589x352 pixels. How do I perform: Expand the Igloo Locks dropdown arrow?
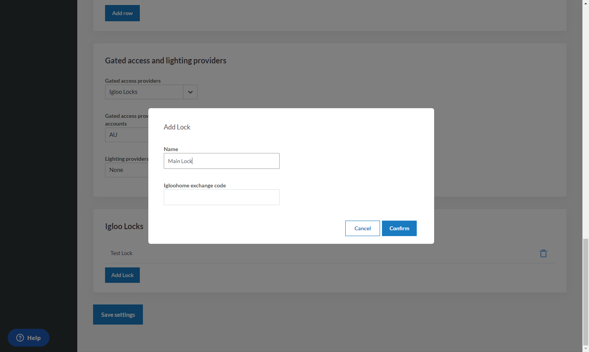190,92
